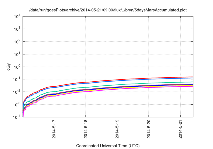Image resolution: width=213 pixels, height=149 pixels.
Task: Click the 10^4 y-axis label
Action: click(17, 17)
